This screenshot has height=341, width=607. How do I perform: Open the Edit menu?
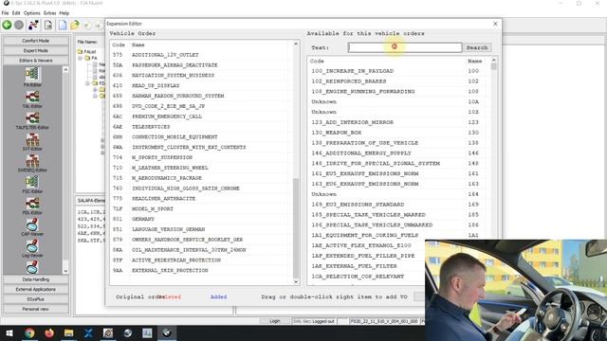[x=16, y=13]
